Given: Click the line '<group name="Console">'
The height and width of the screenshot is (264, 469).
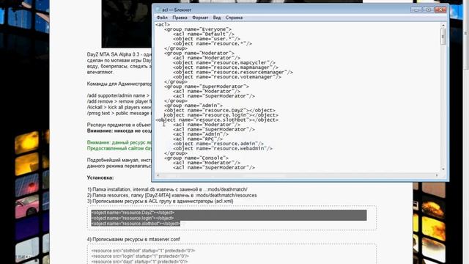Looking at the screenshot, I should pyautogui.click(x=196, y=158).
